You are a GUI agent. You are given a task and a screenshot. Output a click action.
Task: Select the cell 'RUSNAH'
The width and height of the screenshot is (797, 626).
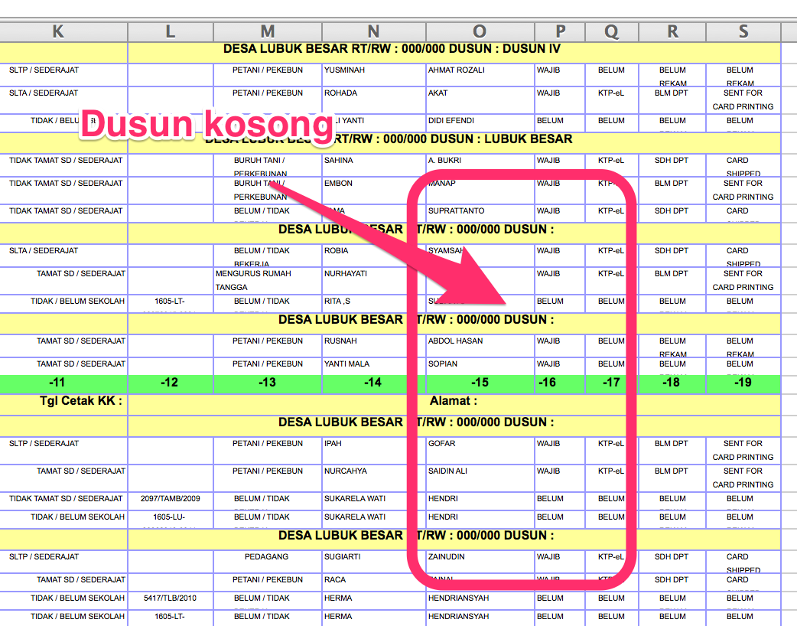pyautogui.click(x=373, y=346)
